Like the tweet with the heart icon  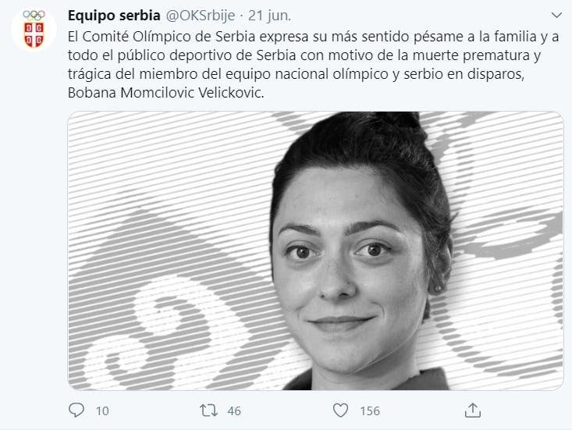point(340,410)
